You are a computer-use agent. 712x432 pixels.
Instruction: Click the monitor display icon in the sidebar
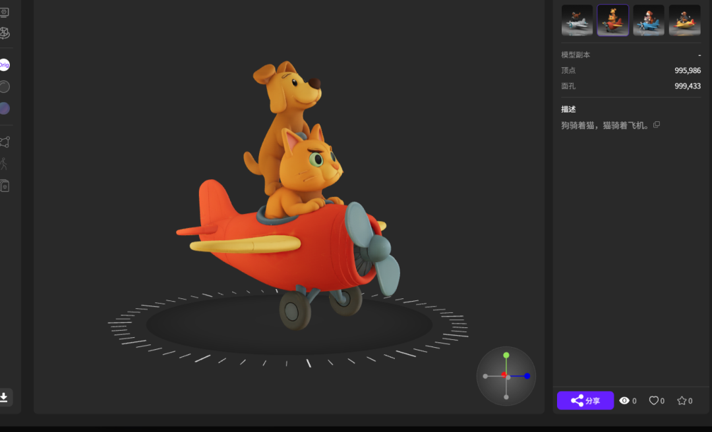4,13
